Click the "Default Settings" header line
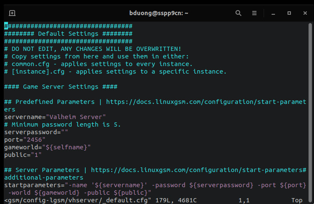 68,34
